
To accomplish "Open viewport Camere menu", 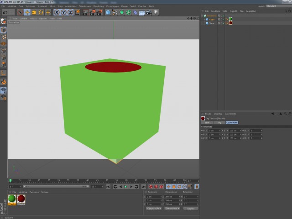I will coord(23,18).
